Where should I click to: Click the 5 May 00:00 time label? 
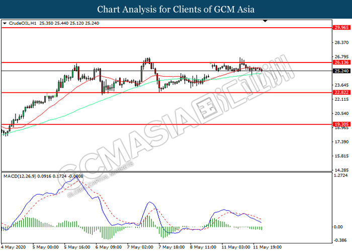pos(46,247)
